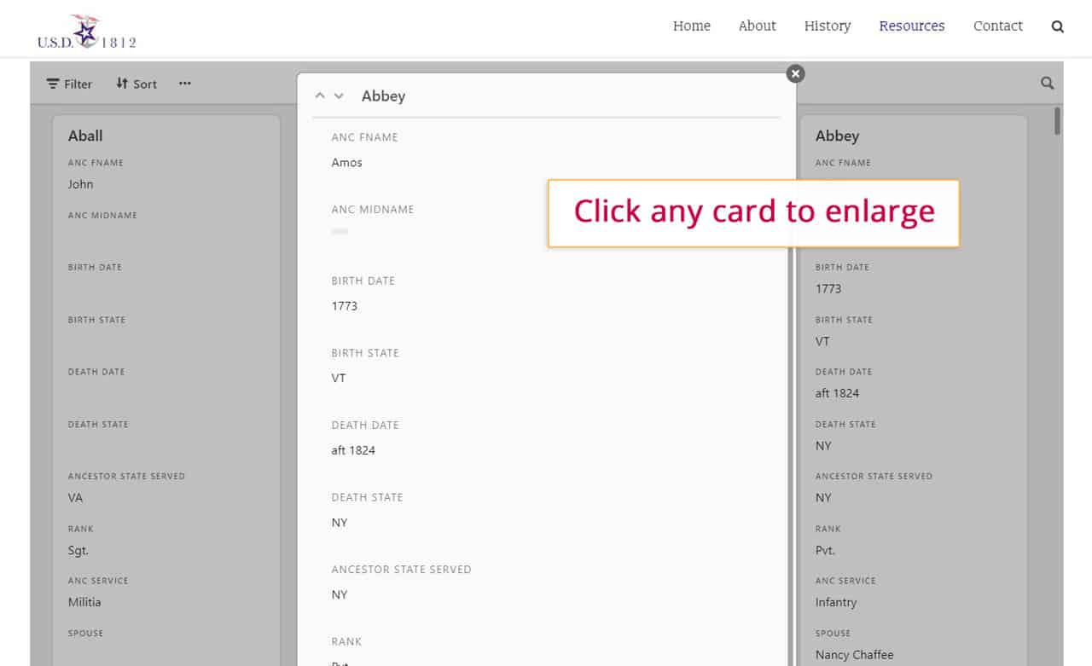1092x666 pixels.
Task: Click the table search magnifier icon
Action: click(x=1047, y=84)
